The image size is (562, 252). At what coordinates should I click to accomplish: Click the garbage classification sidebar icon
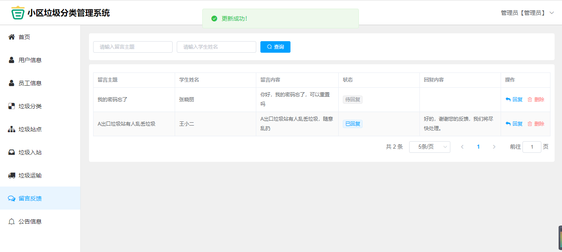12,106
